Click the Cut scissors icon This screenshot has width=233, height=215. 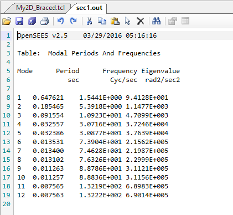pyautogui.click(x=89, y=21)
